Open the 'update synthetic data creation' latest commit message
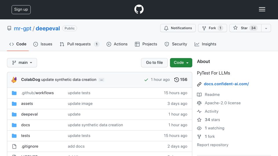 pyautogui.click(x=69, y=80)
